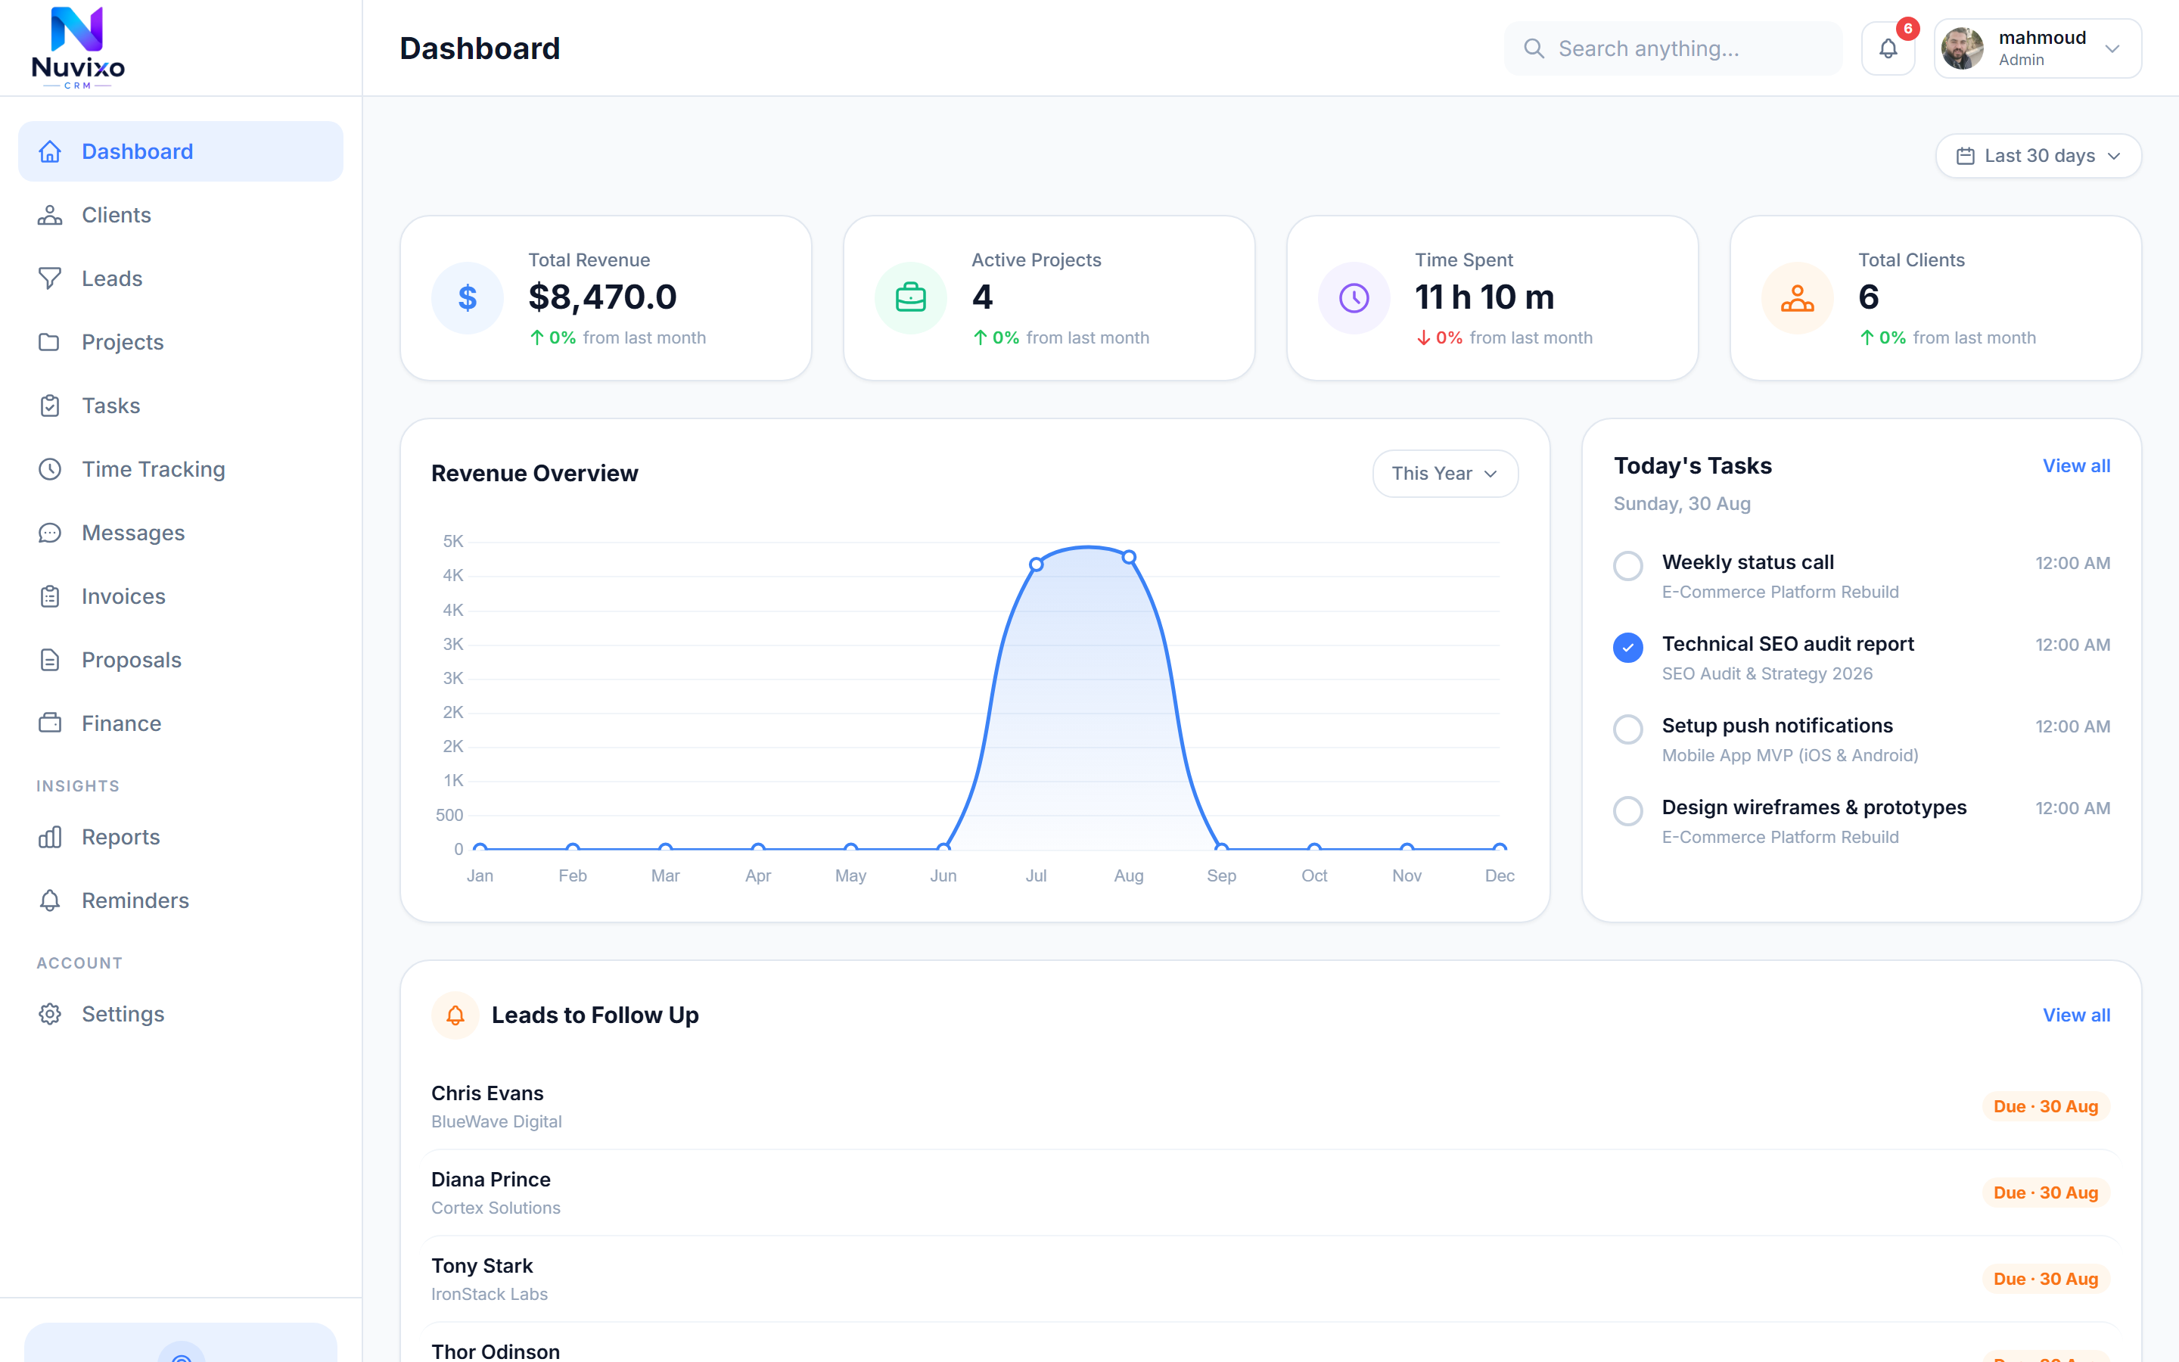Open Invoices from the sidebar
The image size is (2179, 1362).
tap(181, 596)
